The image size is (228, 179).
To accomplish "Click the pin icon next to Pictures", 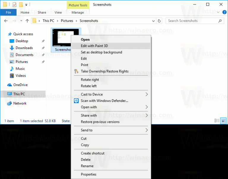I will pyautogui.click(x=43, y=62).
